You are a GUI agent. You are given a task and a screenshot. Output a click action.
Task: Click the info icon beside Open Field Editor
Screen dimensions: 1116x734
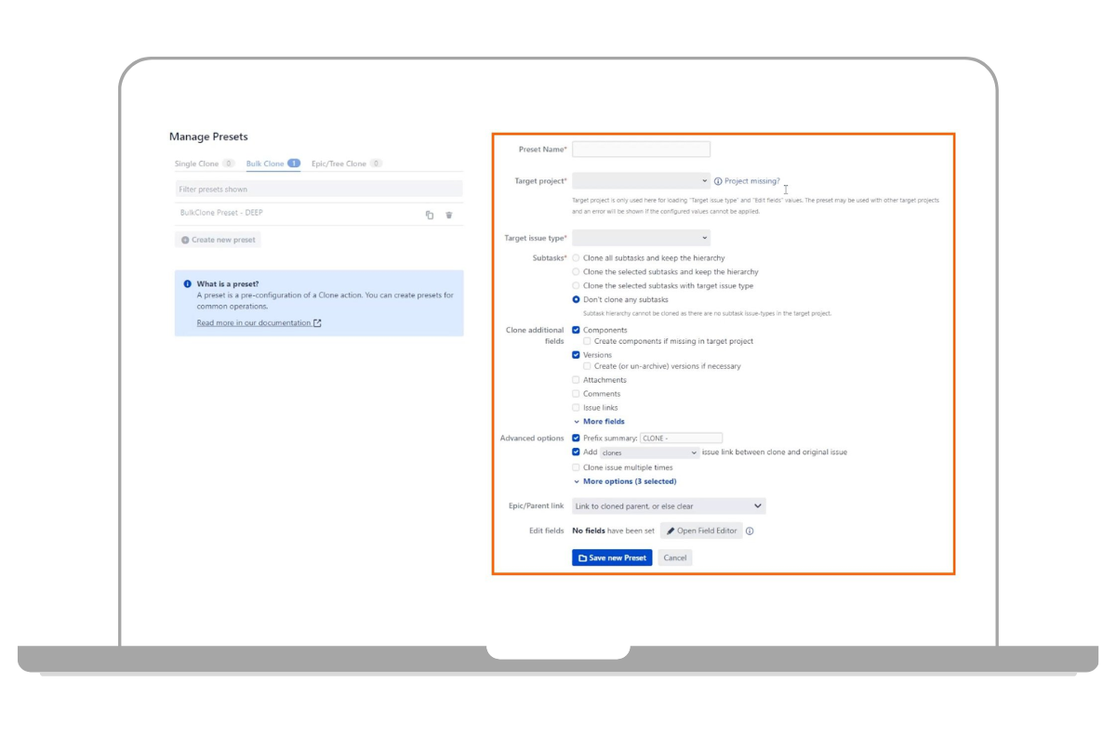tap(750, 531)
